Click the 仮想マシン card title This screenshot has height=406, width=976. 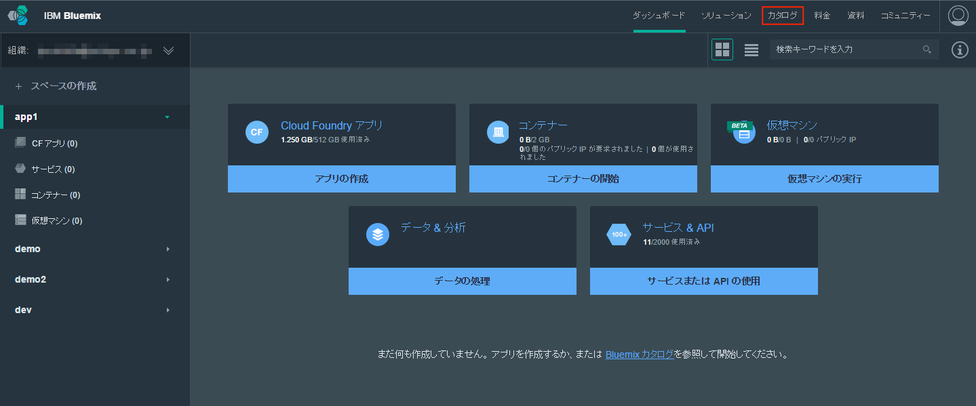792,125
